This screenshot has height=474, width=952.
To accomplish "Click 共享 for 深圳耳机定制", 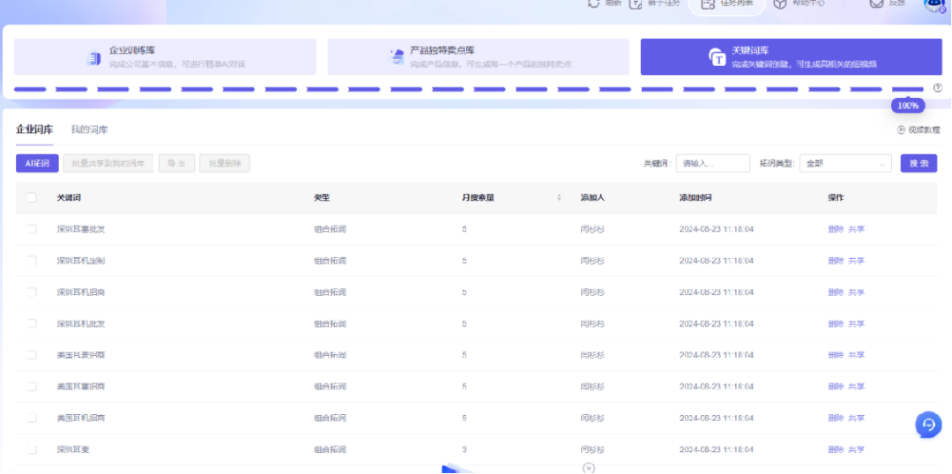I will click(856, 261).
